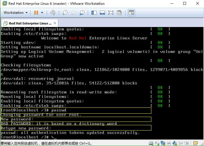Image resolution: width=204 pixels, height=146 pixels.
Task: Click the 'Remounting root filesystem in read-write mode' line
Action: 59,92
